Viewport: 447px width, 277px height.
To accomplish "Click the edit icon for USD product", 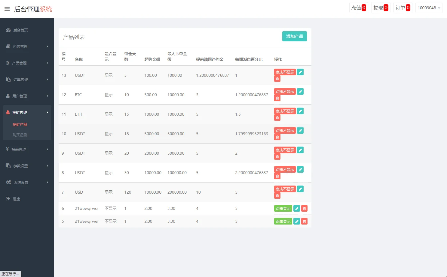I will coord(300,189).
